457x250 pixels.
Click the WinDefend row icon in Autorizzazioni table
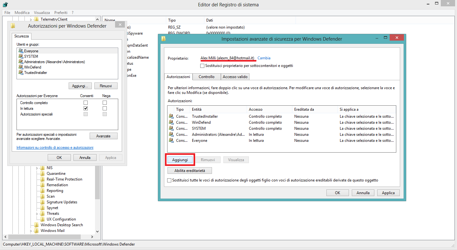tap(172, 122)
